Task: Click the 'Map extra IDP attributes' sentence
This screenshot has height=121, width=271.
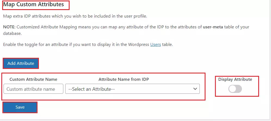Action: tap(75, 16)
